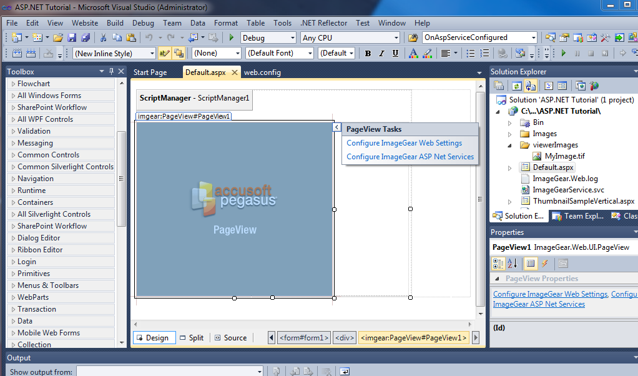The image size is (638, 376).
Task: Click the Property Pages icon in the Properties toolbar
Action: tap(563, 264)
